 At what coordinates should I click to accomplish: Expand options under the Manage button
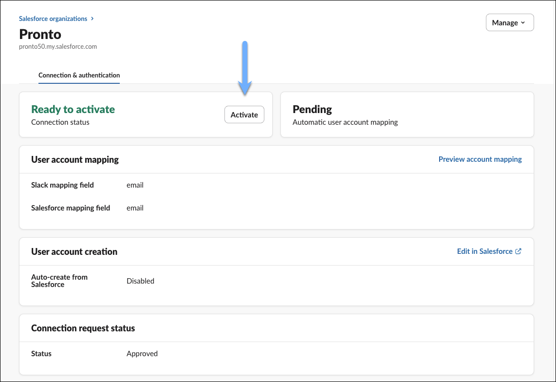coord(509,22)
